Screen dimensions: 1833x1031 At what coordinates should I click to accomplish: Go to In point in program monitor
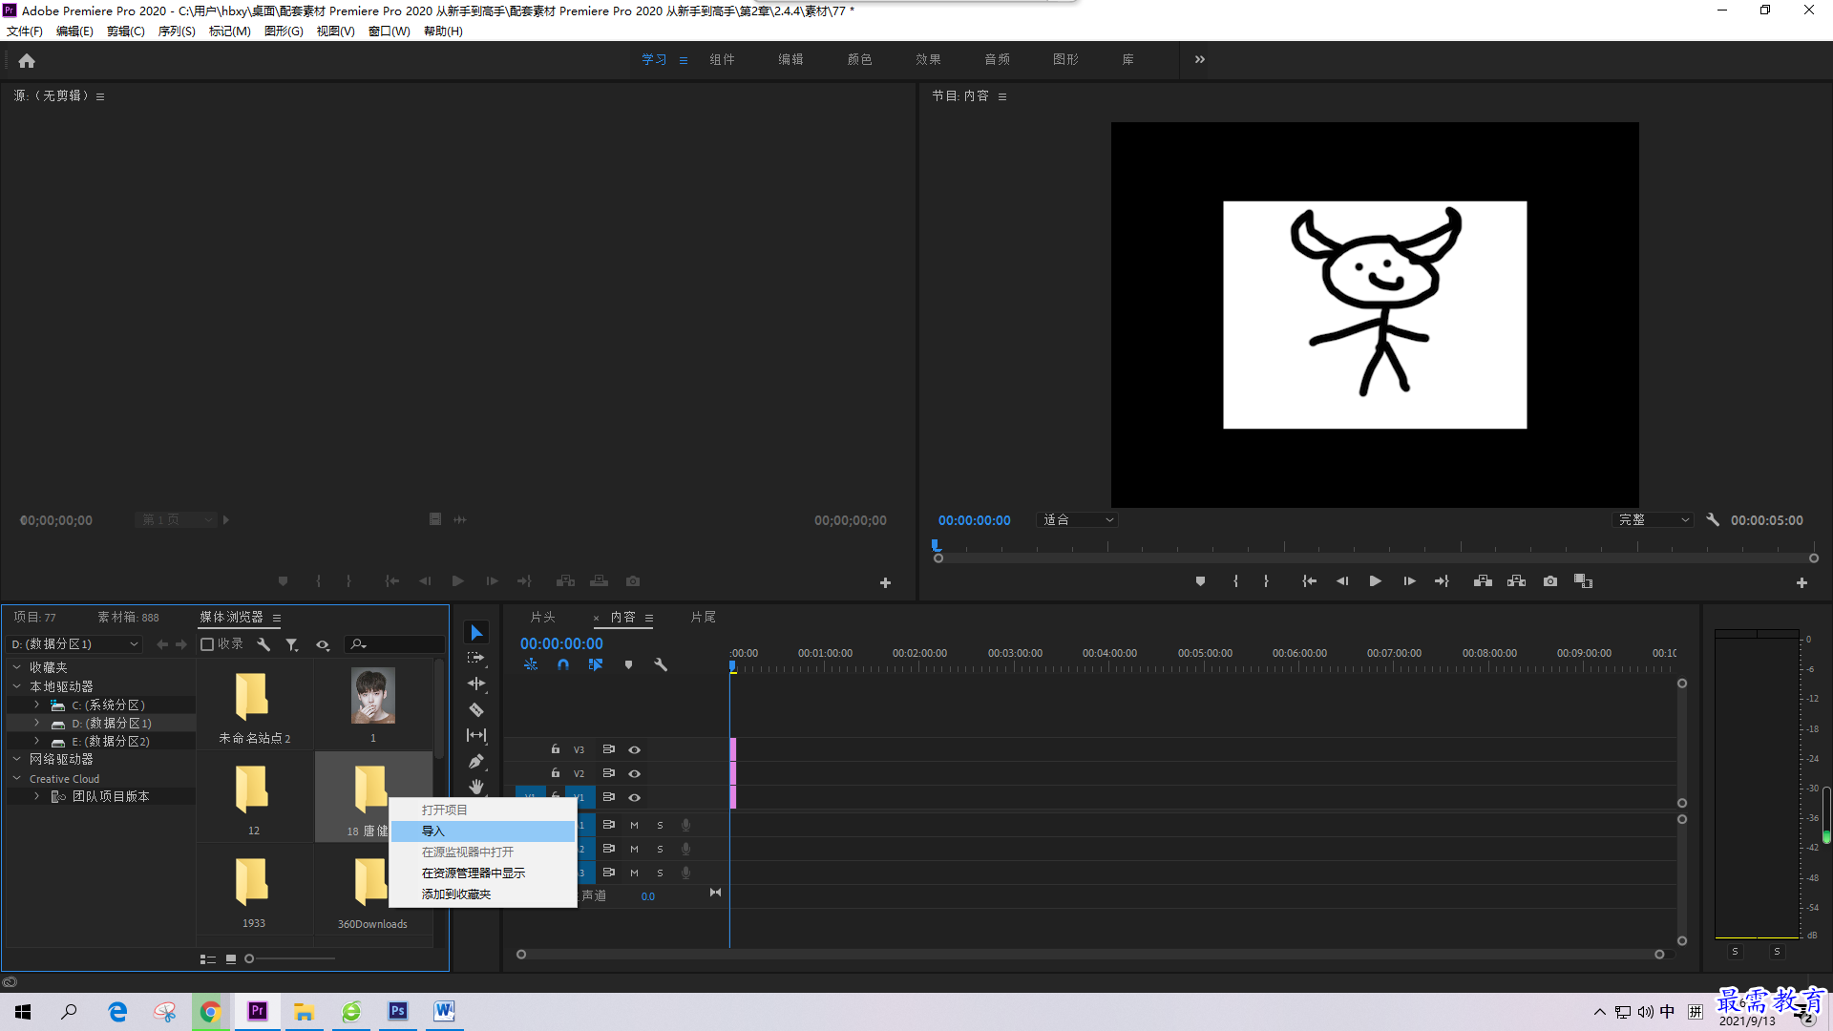pos(1310,581)
